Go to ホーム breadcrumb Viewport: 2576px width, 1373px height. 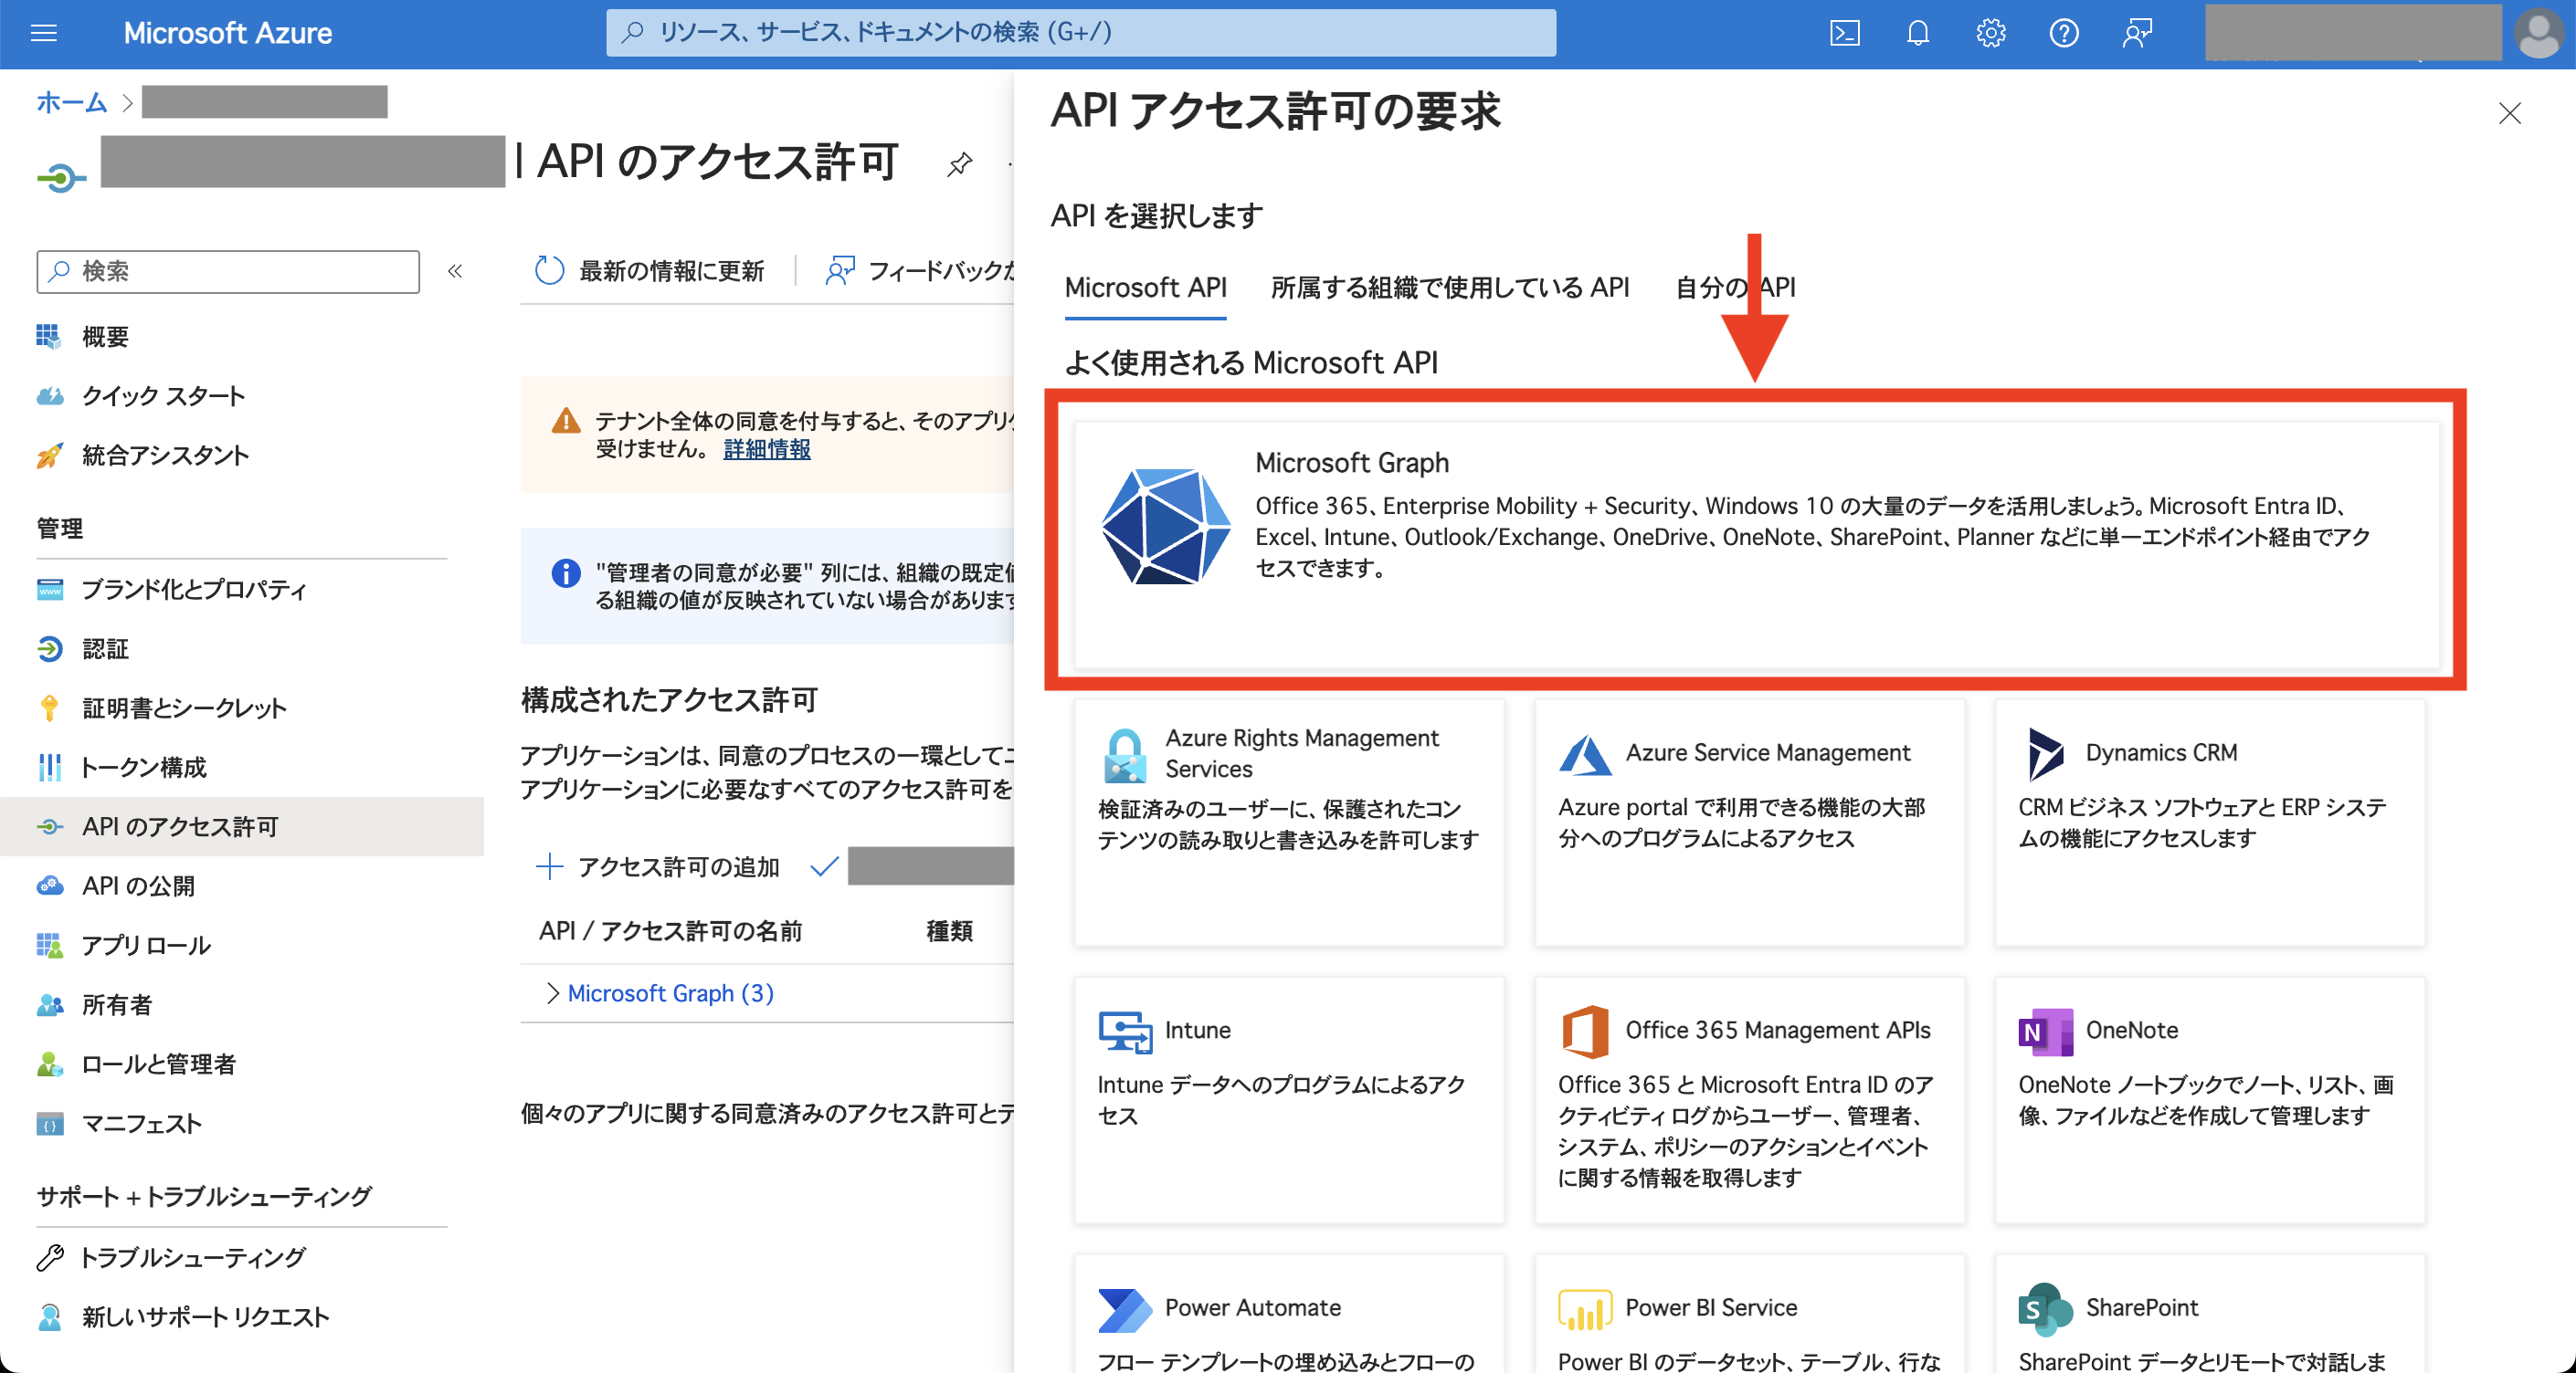point(71,102)
